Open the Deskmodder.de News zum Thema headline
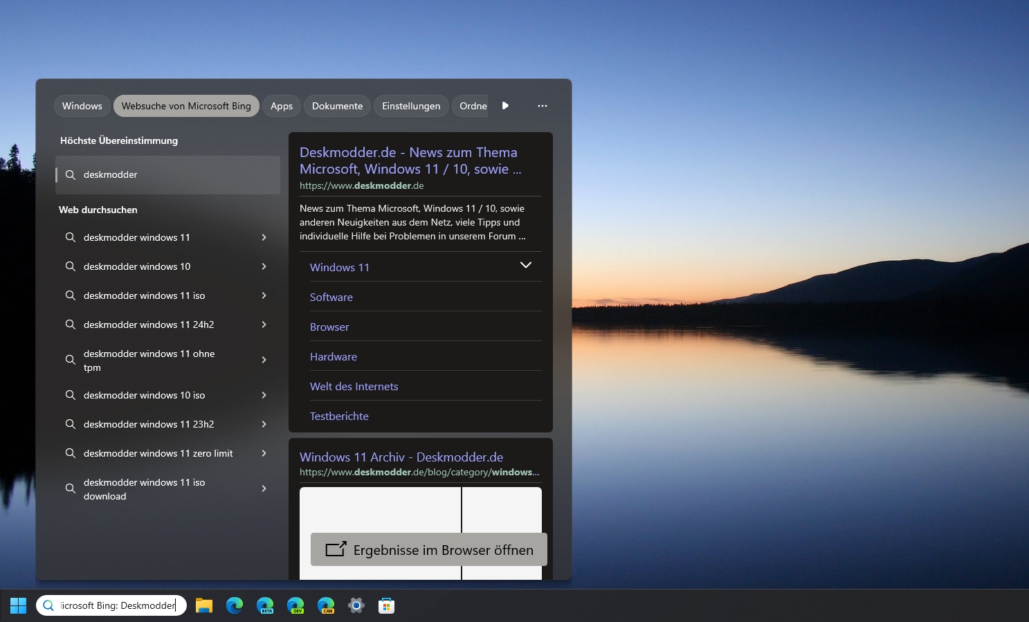Image resolution: width=1029 pixels, height=622 pixels. click(x=410, y=161)
